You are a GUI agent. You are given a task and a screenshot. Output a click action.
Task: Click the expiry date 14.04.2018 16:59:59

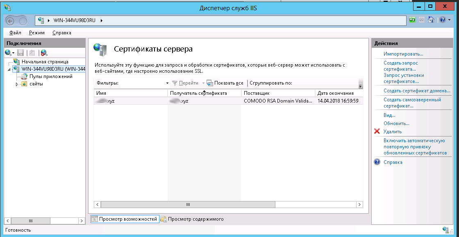338,101
